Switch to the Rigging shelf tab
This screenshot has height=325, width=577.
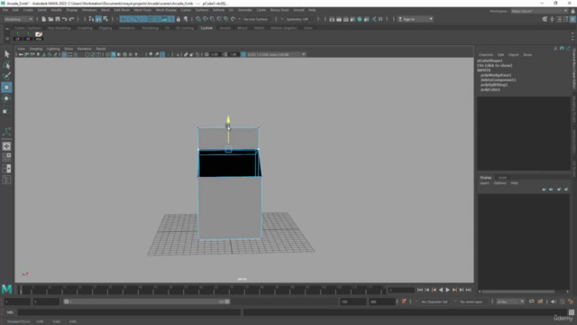[105, 28]
